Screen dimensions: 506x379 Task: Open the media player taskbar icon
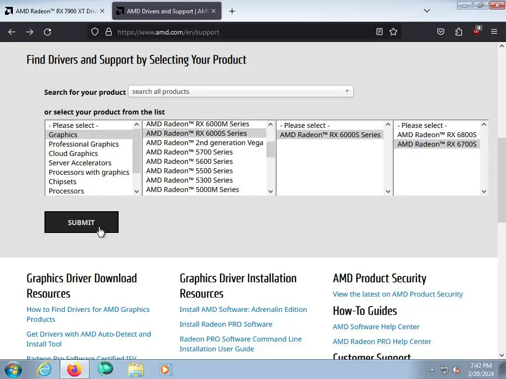pos(166,370)
